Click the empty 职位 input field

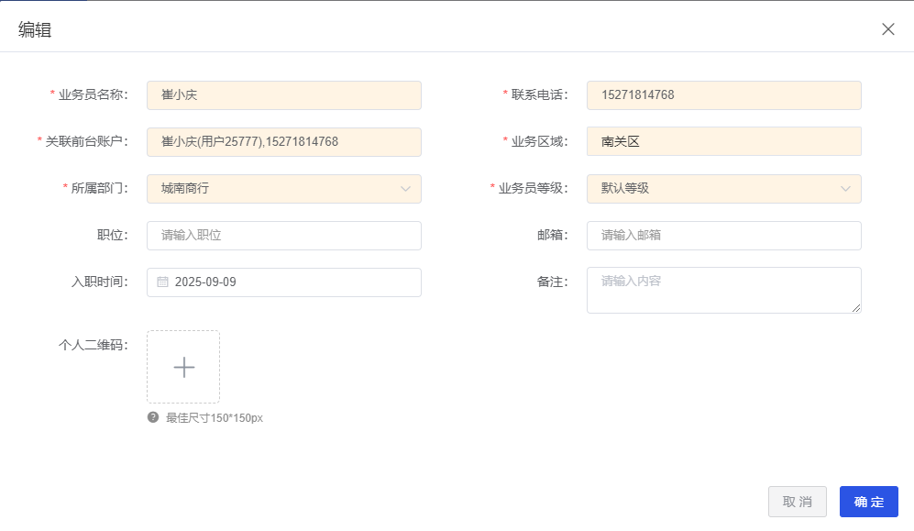click(x=284, y=235)
